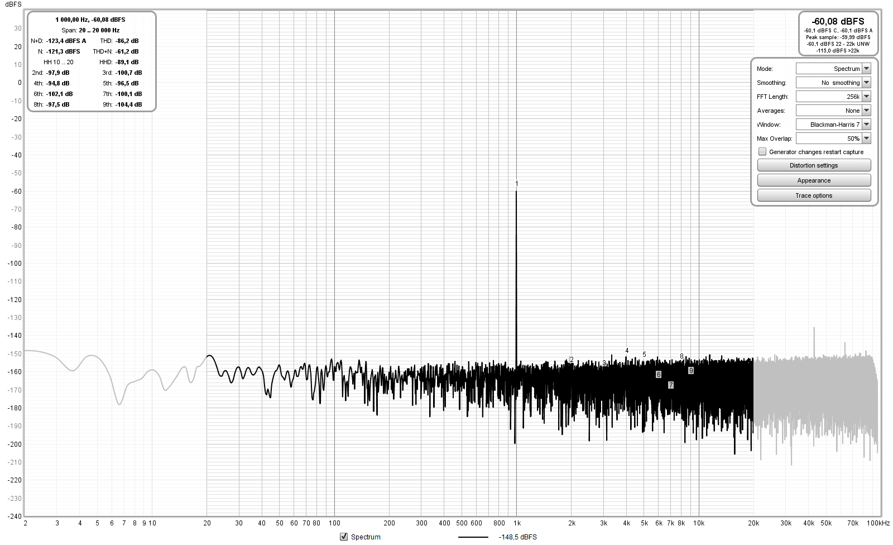Click the THD+N -61,2 dB value
This screenshot has height=545, width=893.
coord(127,51)
